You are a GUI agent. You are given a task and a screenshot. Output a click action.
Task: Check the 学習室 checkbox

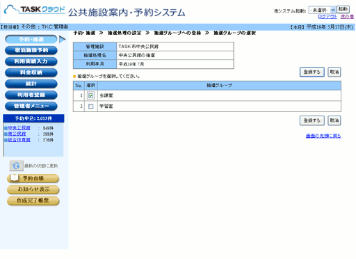tap(91, 107)
